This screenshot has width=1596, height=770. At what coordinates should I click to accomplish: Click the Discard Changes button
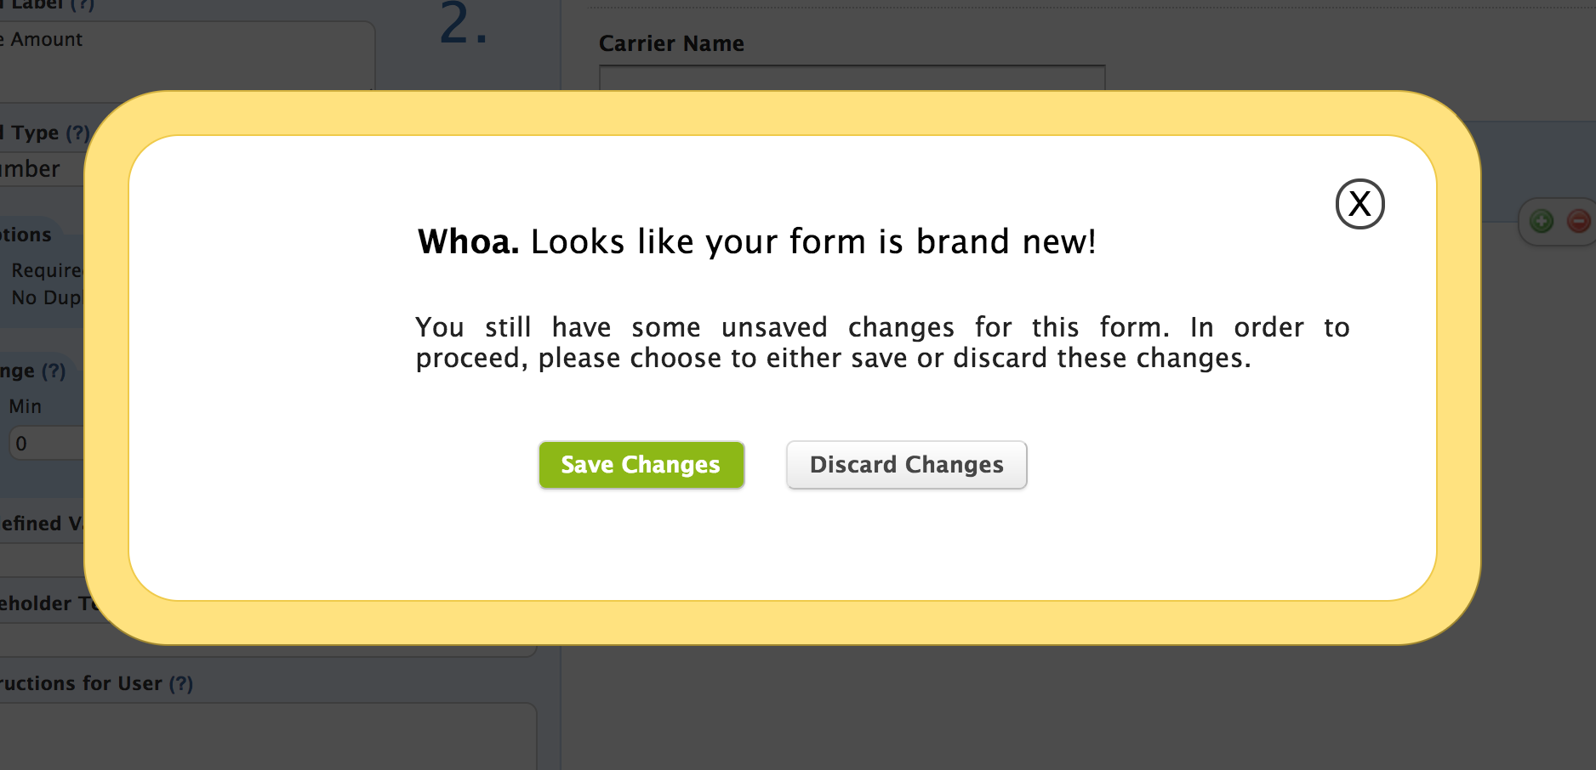click(x=907, y=465)
